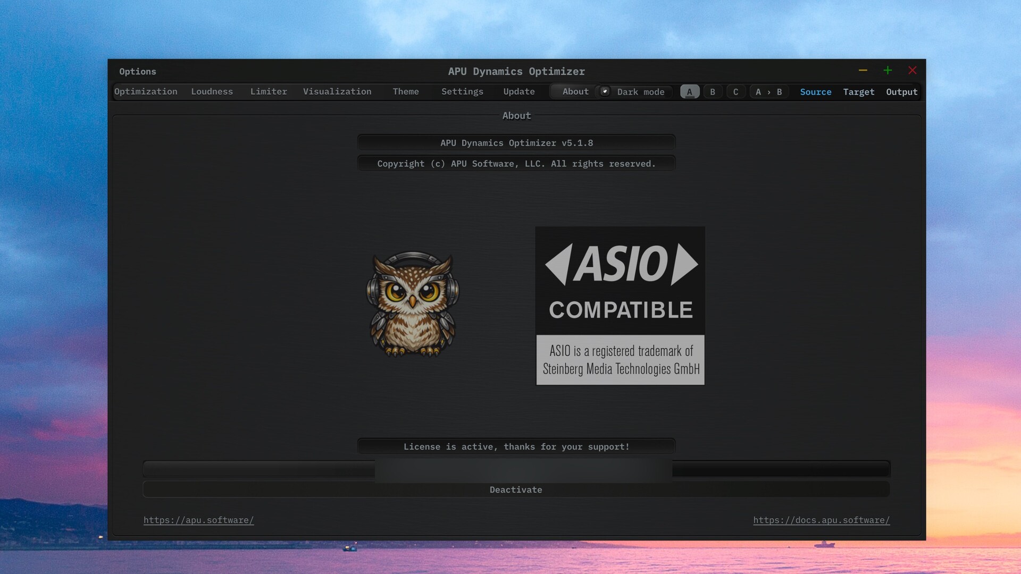
Task: Toggle the Dark mode checkbox
Action: (x=605, y=91)
